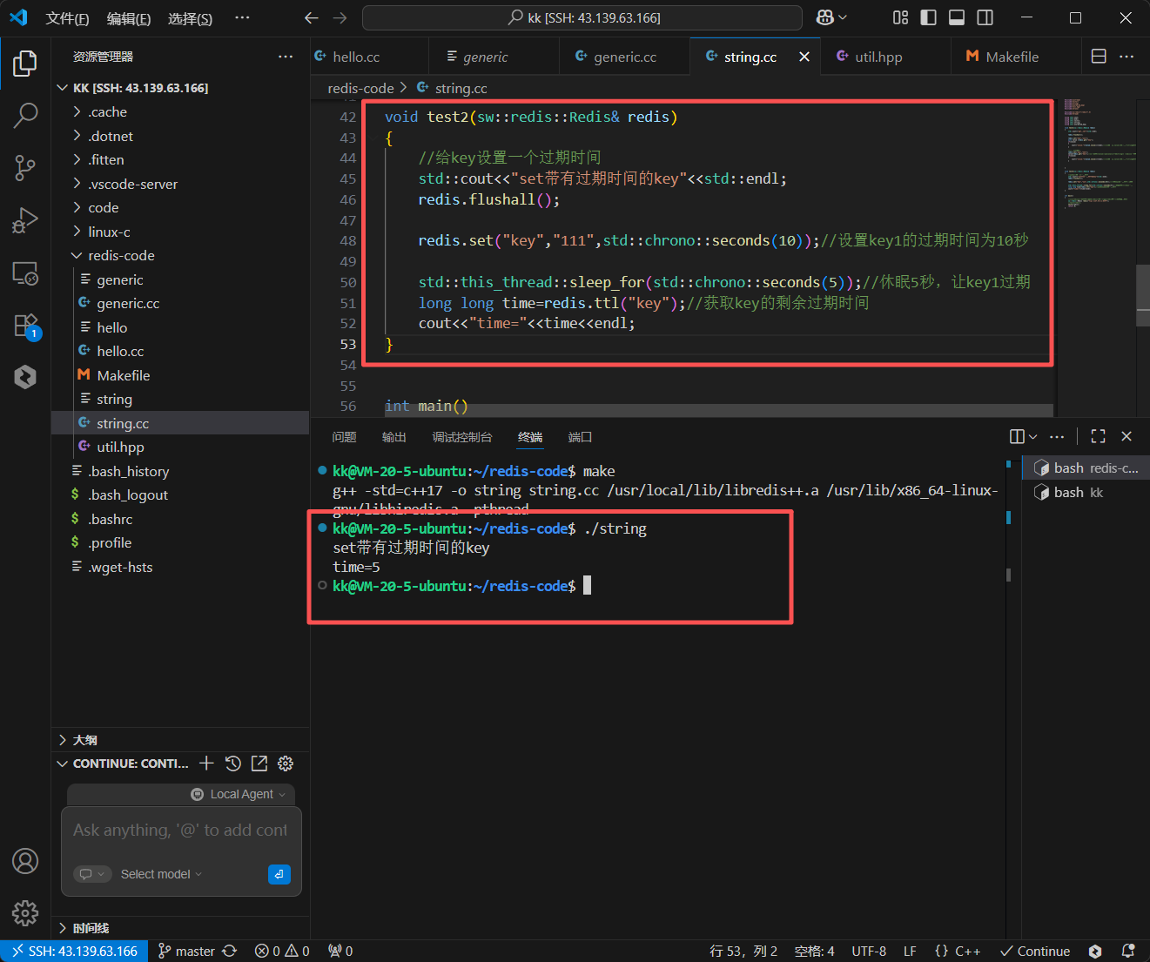Image resolution: width=1150 pixels, height=962 pixels.
Task: Open Local Agent dropdown
Action: pos(239,794)
